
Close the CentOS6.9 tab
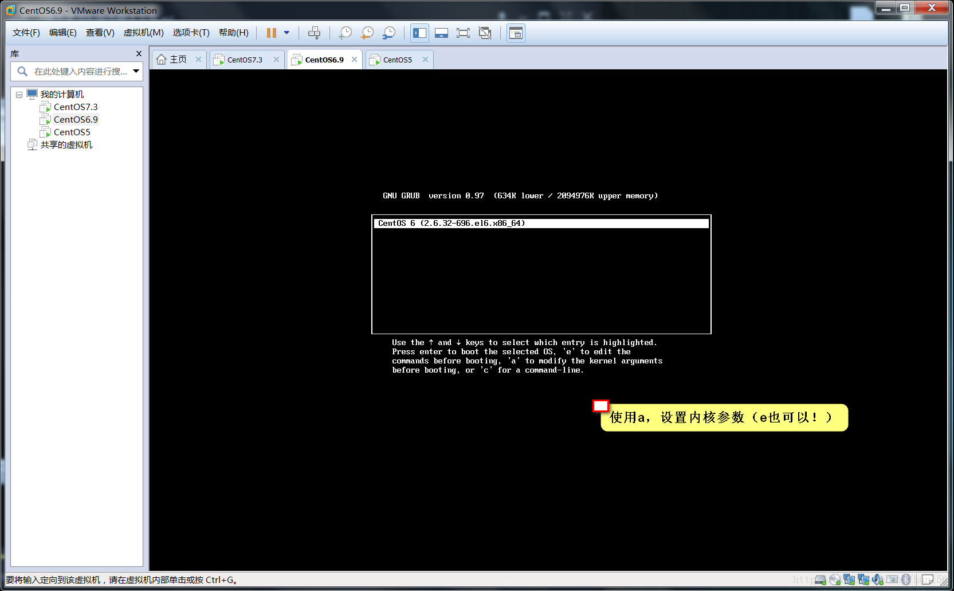354,59
